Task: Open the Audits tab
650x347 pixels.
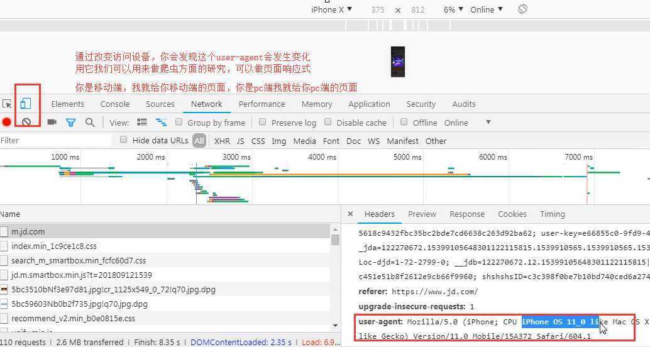Action: pyautogui.click(x=464, y=104)
